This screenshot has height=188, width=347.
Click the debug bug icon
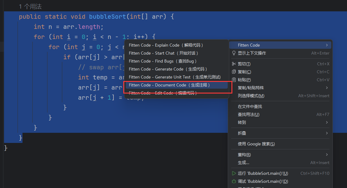pos(234,181)
